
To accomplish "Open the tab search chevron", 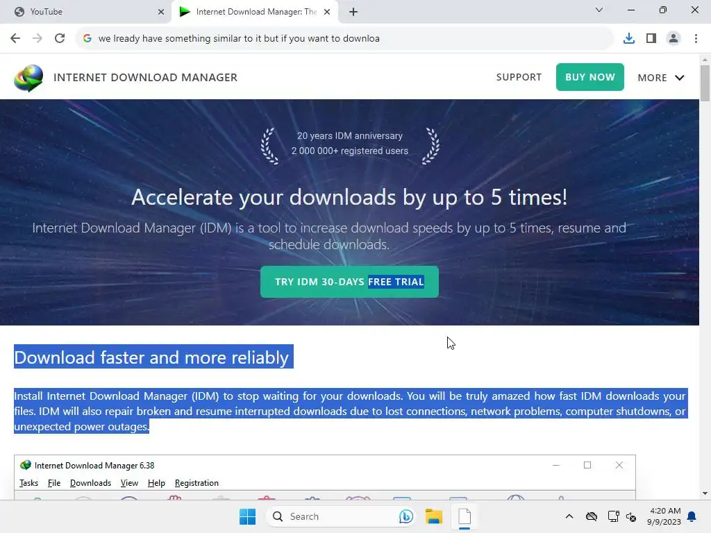I will [599, 10].
